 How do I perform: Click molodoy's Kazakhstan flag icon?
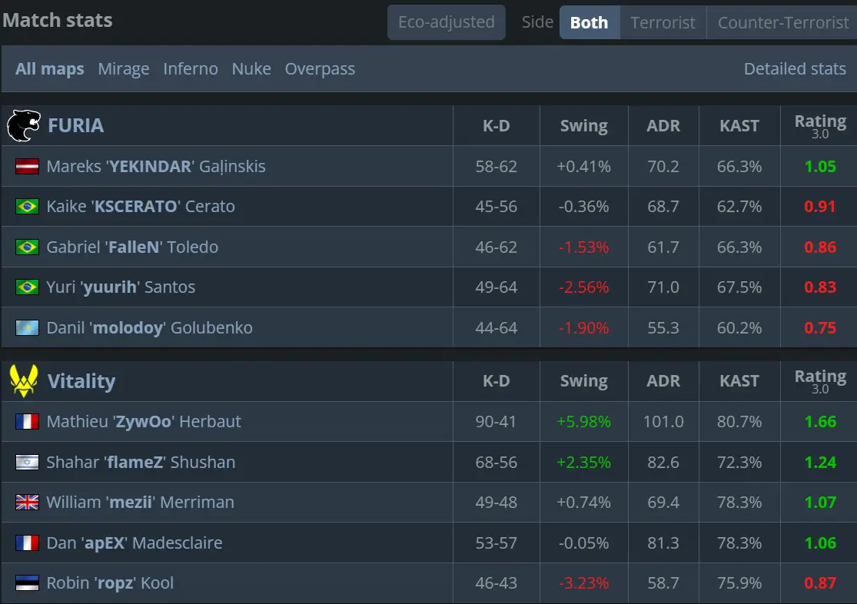27,328
